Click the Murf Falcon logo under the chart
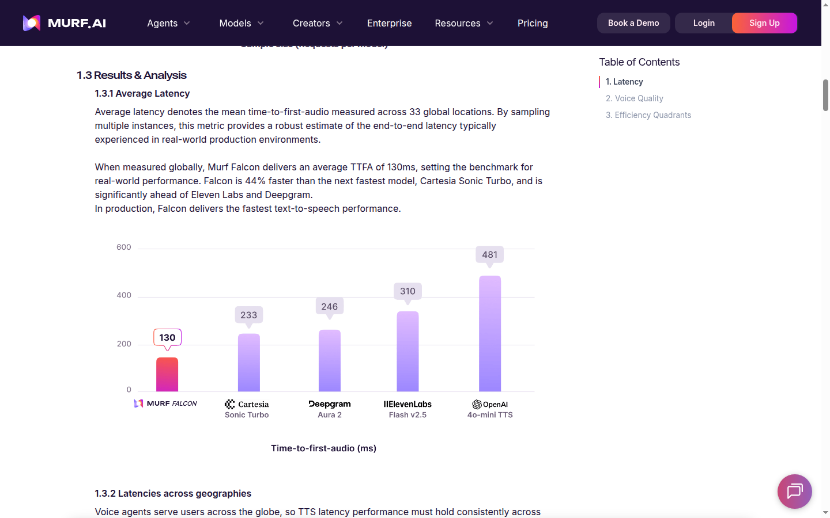The width and height of the screenshot is (830, 518). 165,403
